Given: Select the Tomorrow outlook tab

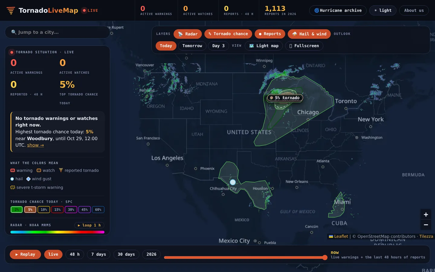Looking at the screenshot, I should (x=192, y=46).
